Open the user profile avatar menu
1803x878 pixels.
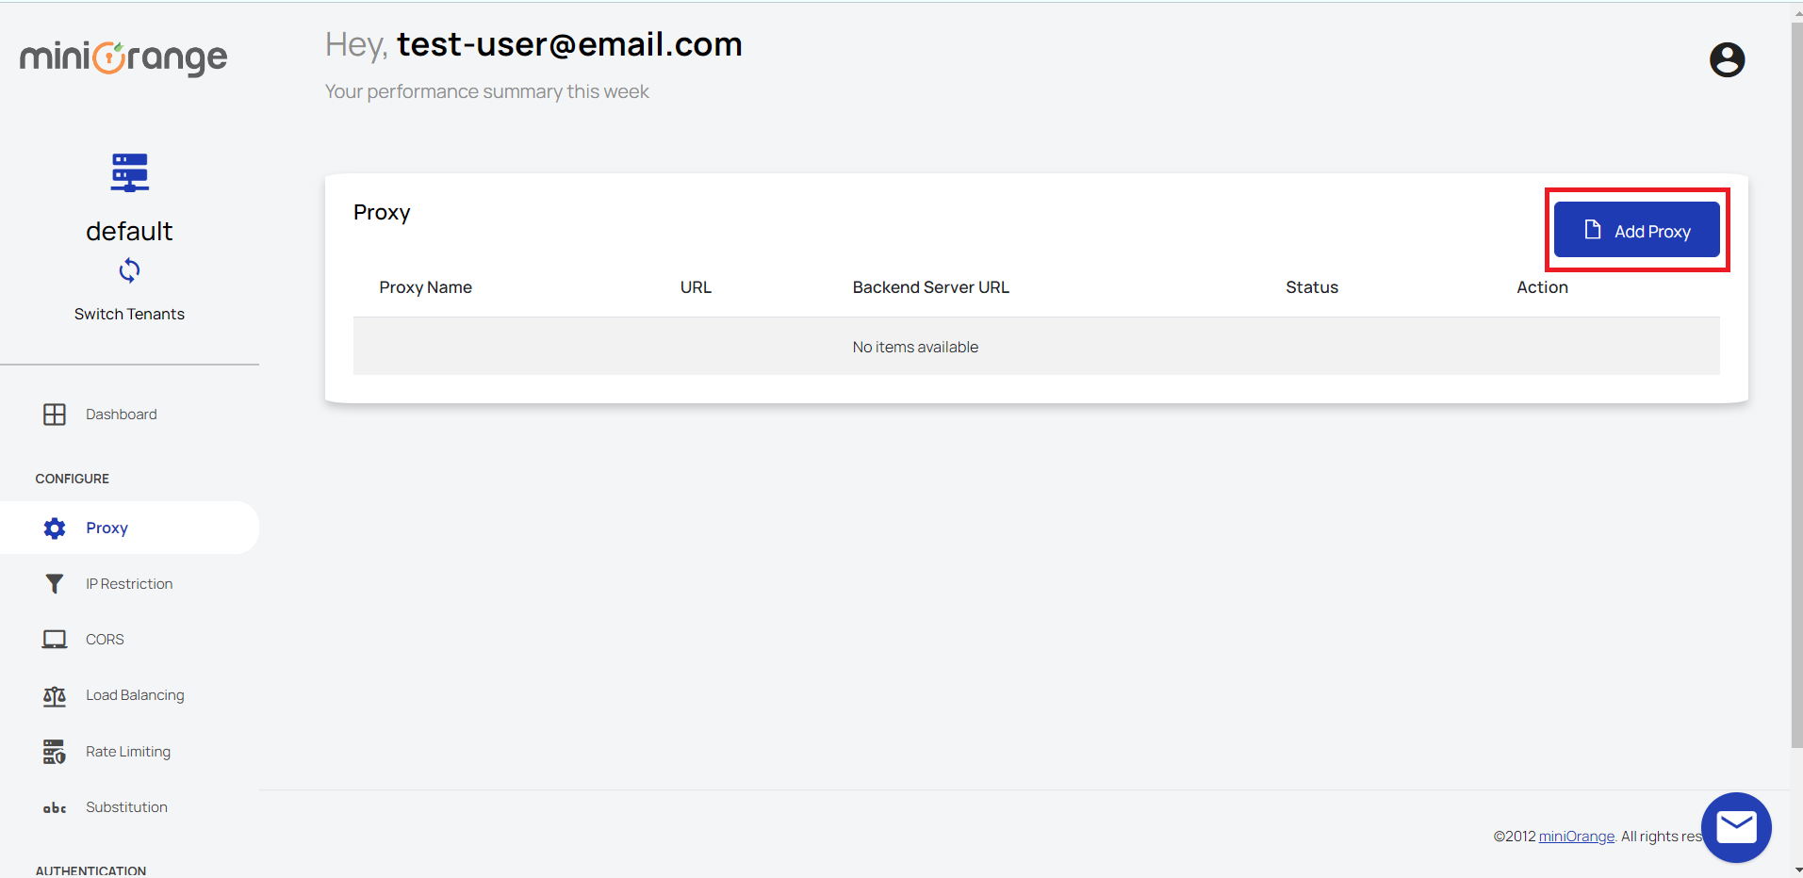(1727, 59)
